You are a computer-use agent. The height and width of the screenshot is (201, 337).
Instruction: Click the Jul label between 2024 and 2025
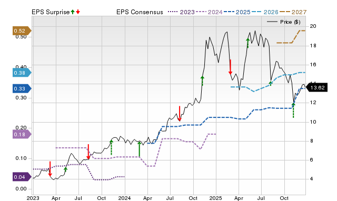coord(170,198)
